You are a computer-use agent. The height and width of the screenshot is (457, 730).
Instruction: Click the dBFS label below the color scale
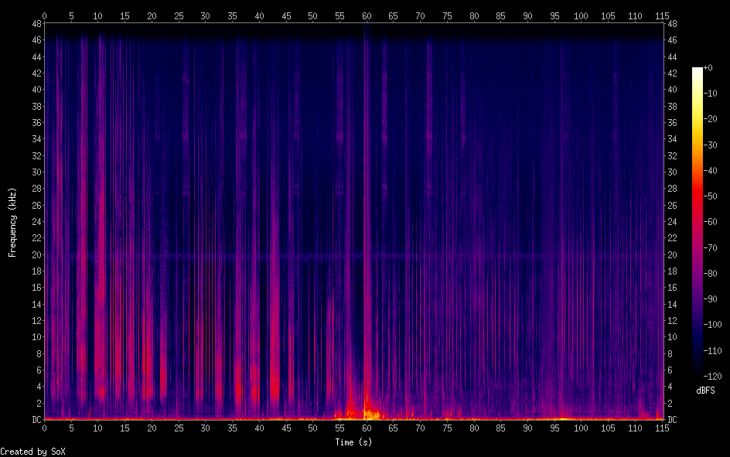(x=705, y=390)
